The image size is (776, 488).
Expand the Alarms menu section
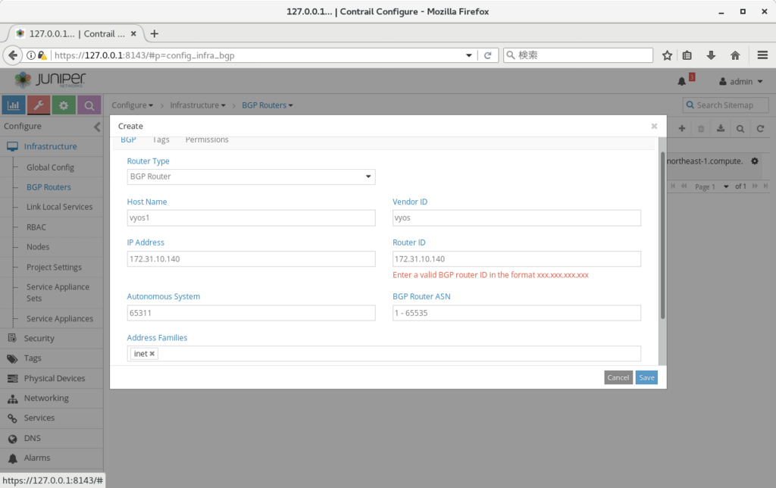click(x=37, y=458)
